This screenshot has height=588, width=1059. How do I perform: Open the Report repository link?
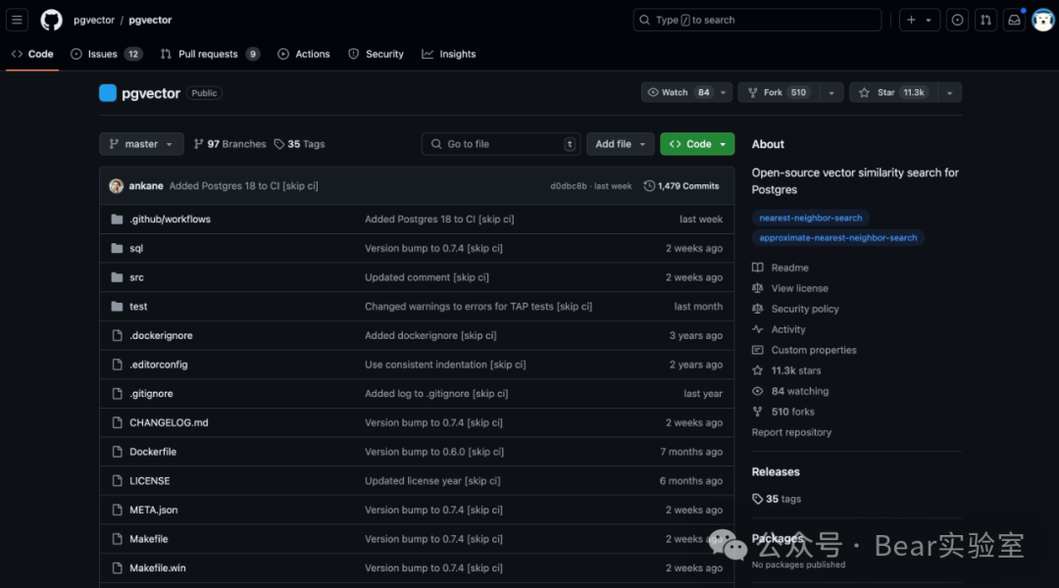(x=791, y=432)
